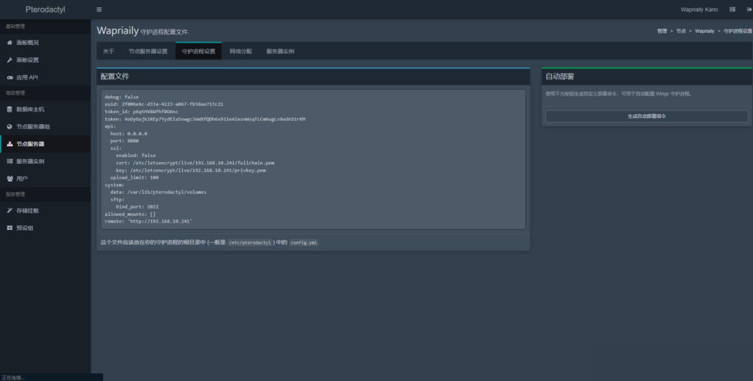Open the 应用 API sidebar item
This screenshot has height=381, width=753.
click(45, 77)
